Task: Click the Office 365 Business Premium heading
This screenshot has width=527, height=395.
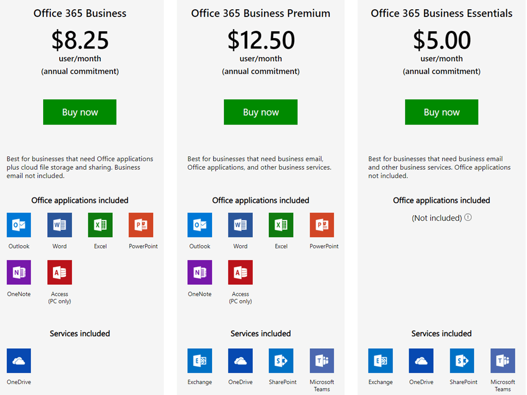Action: coord(260,13)
